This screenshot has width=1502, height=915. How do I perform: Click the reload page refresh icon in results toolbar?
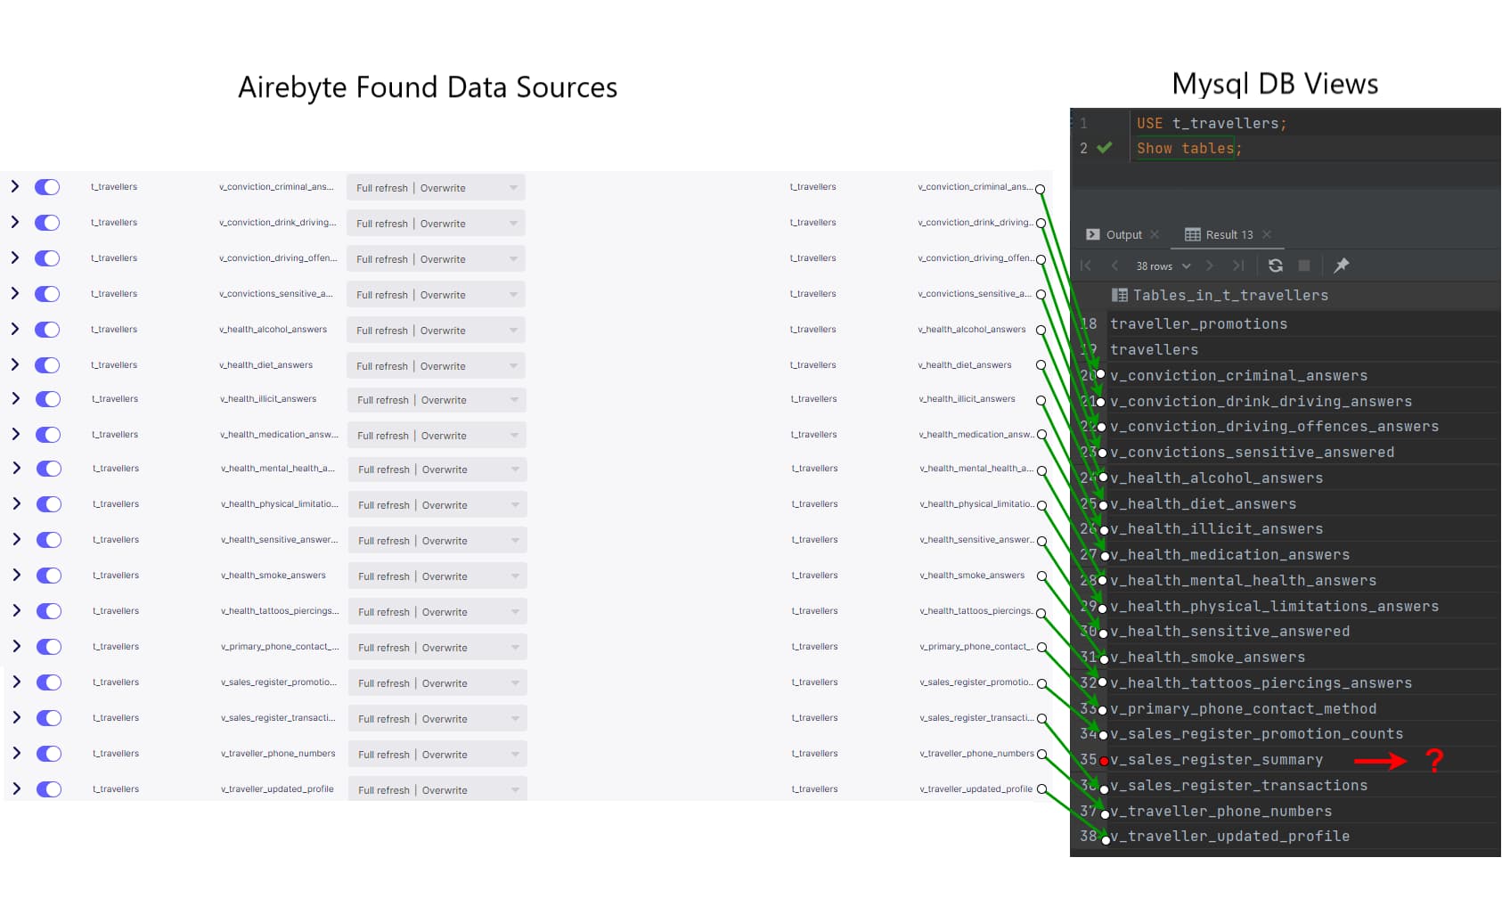pos(1276,266)
